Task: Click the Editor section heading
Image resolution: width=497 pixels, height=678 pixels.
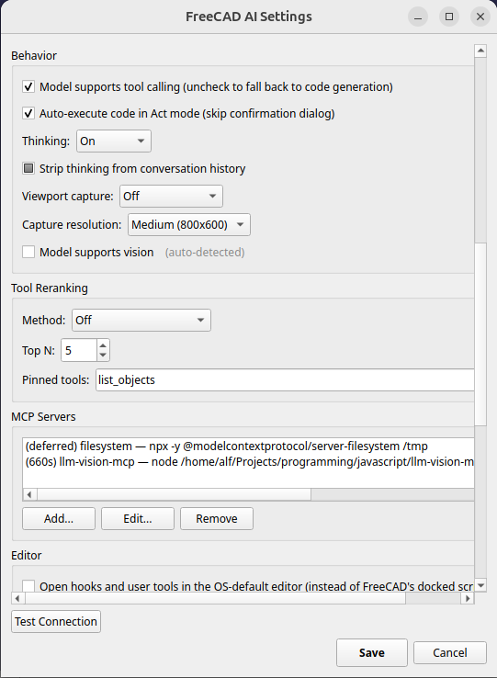Action: click(x=27, y=555)
